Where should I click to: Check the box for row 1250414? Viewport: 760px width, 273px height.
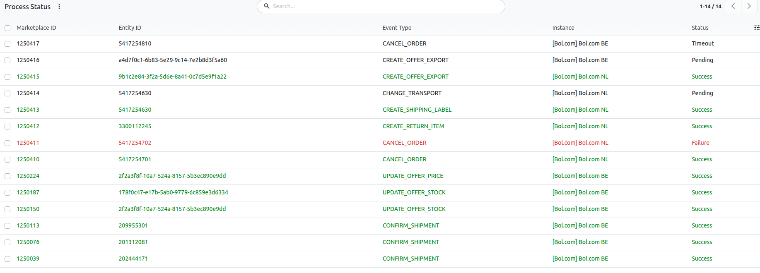tap(7, 93)
